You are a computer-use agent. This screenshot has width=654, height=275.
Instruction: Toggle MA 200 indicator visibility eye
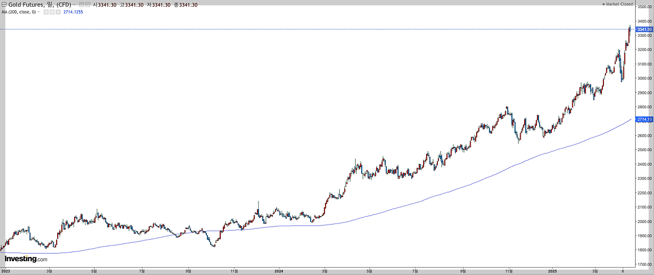click(x=46, y=12)
